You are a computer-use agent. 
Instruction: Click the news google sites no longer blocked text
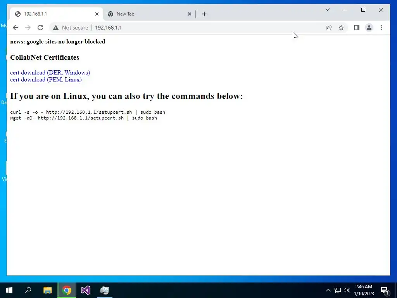[57, 42]
